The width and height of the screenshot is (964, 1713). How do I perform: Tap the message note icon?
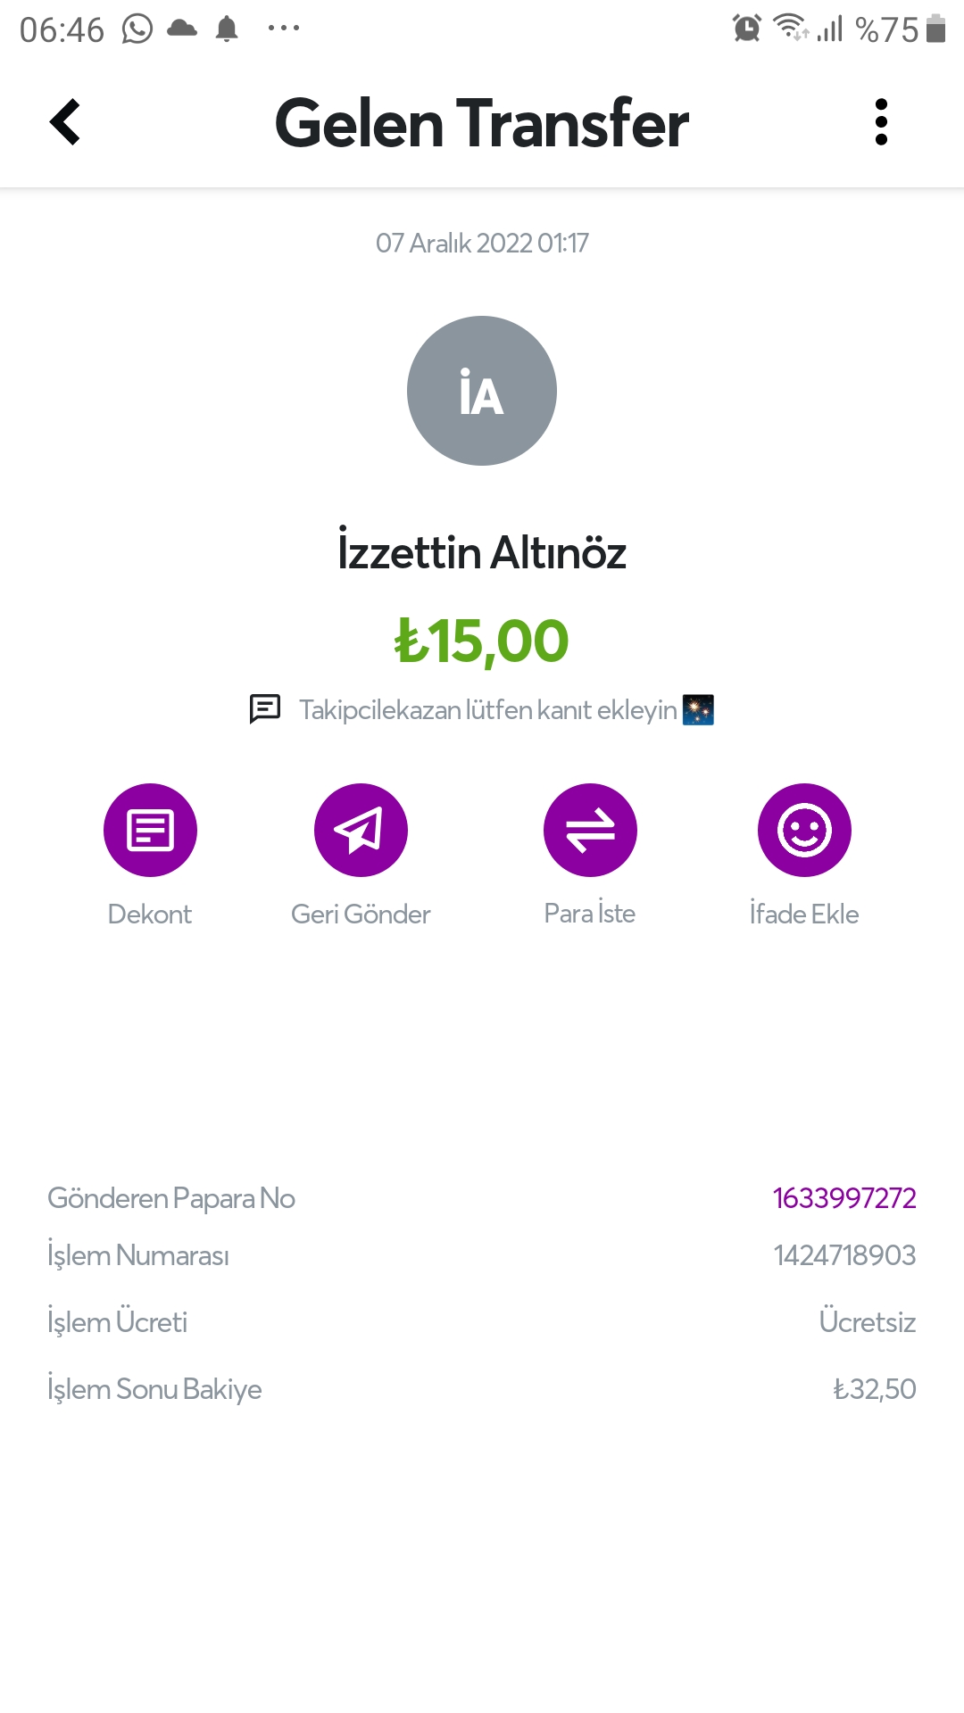(x=265, y=709)
